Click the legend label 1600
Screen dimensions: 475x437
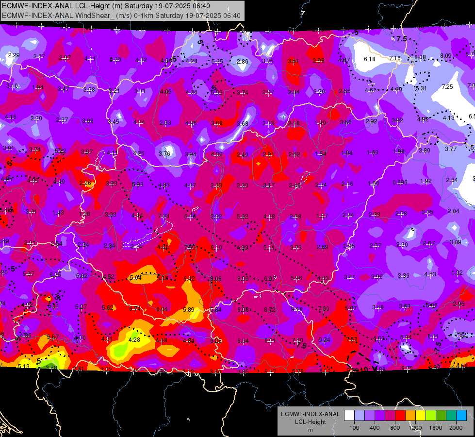point(436,428)
